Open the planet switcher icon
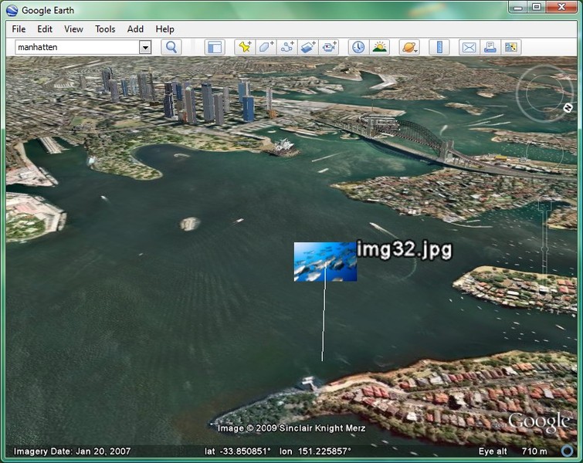583x463 pixels. click(409, 47)
